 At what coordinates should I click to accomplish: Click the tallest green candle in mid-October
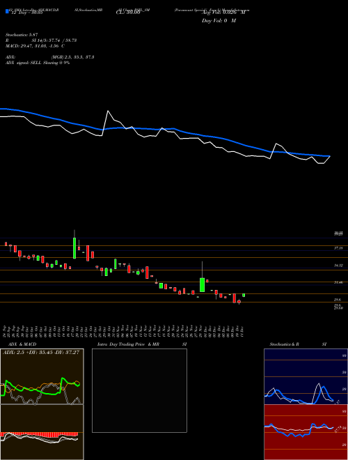tap(74, 248)
